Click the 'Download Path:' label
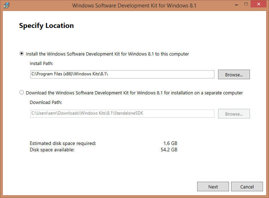Viewport: 269px width, 198px height. [x=46, y=102]
